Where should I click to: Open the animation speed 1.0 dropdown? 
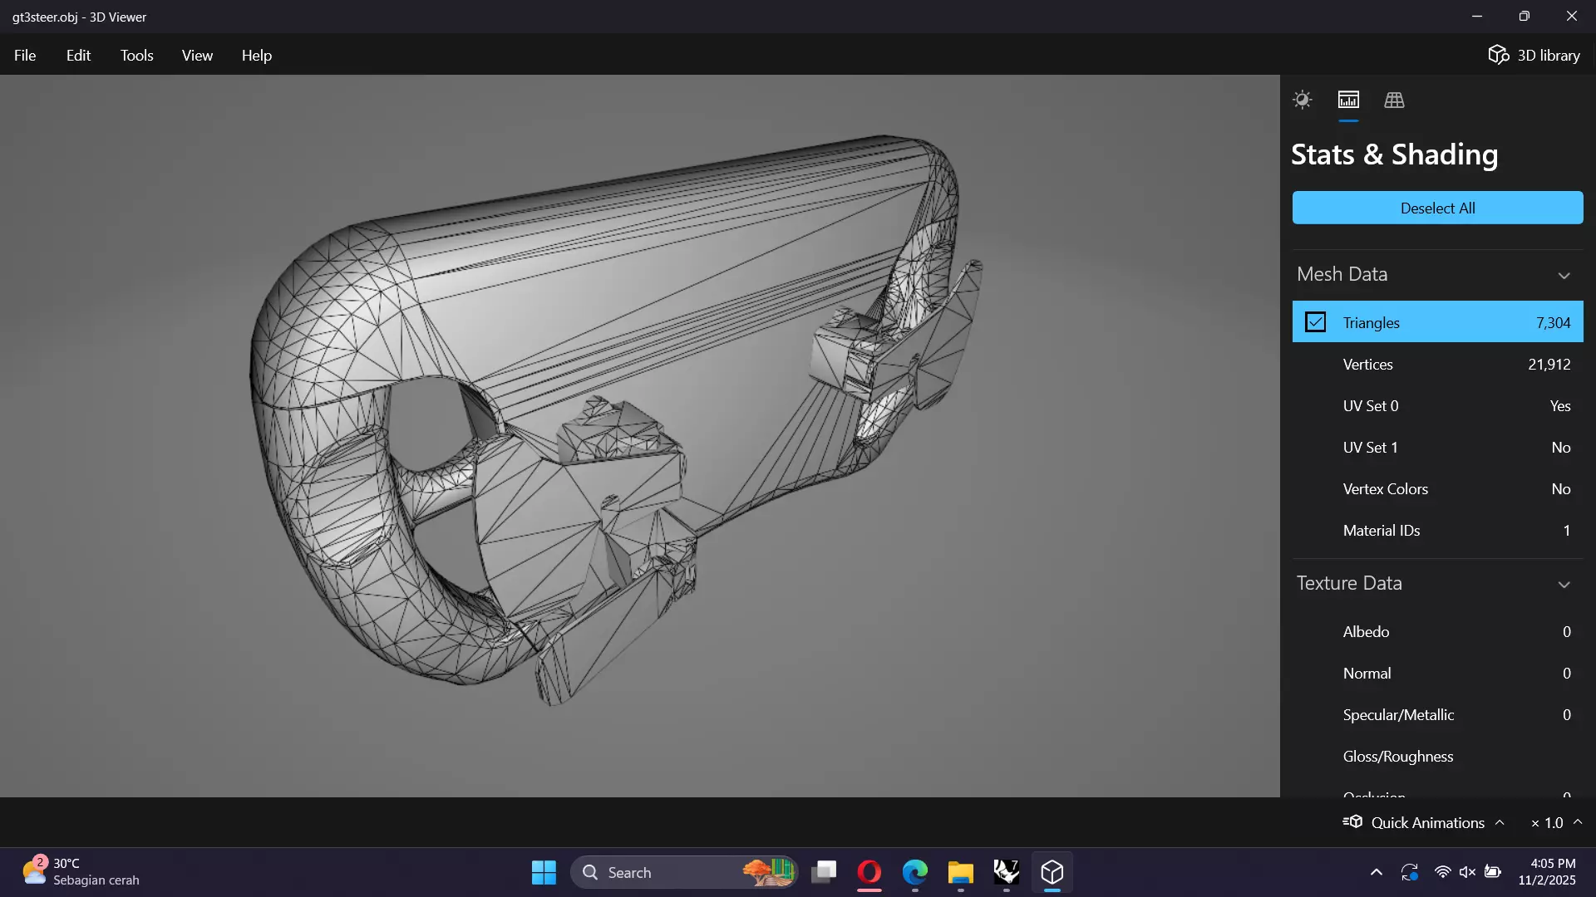pos(1578,822)
